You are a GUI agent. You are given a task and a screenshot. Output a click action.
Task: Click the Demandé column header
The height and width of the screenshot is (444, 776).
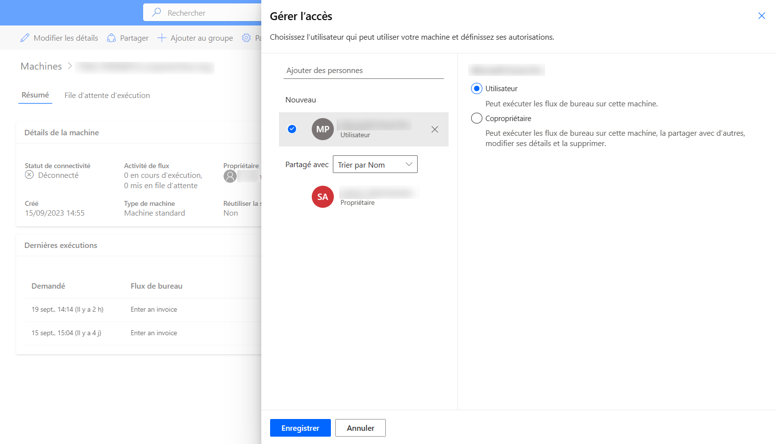[x=48, y=286]
